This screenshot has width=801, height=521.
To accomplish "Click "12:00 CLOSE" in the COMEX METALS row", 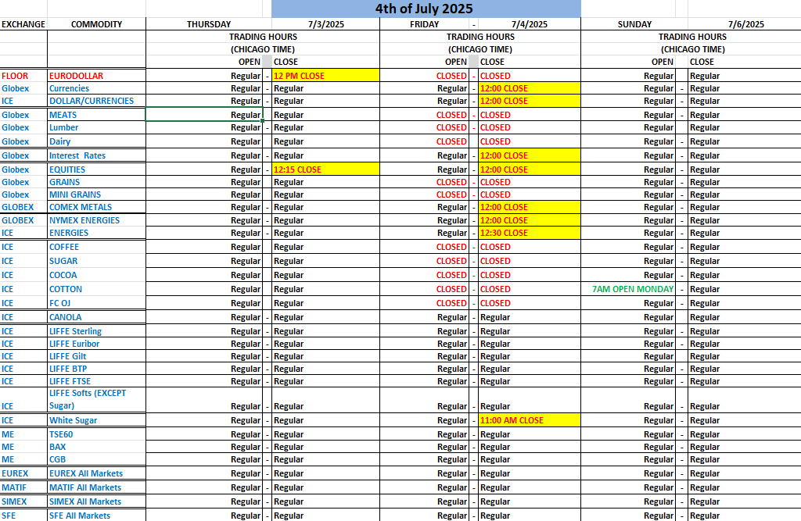I will pyautogui.click(x=530, y=207).
